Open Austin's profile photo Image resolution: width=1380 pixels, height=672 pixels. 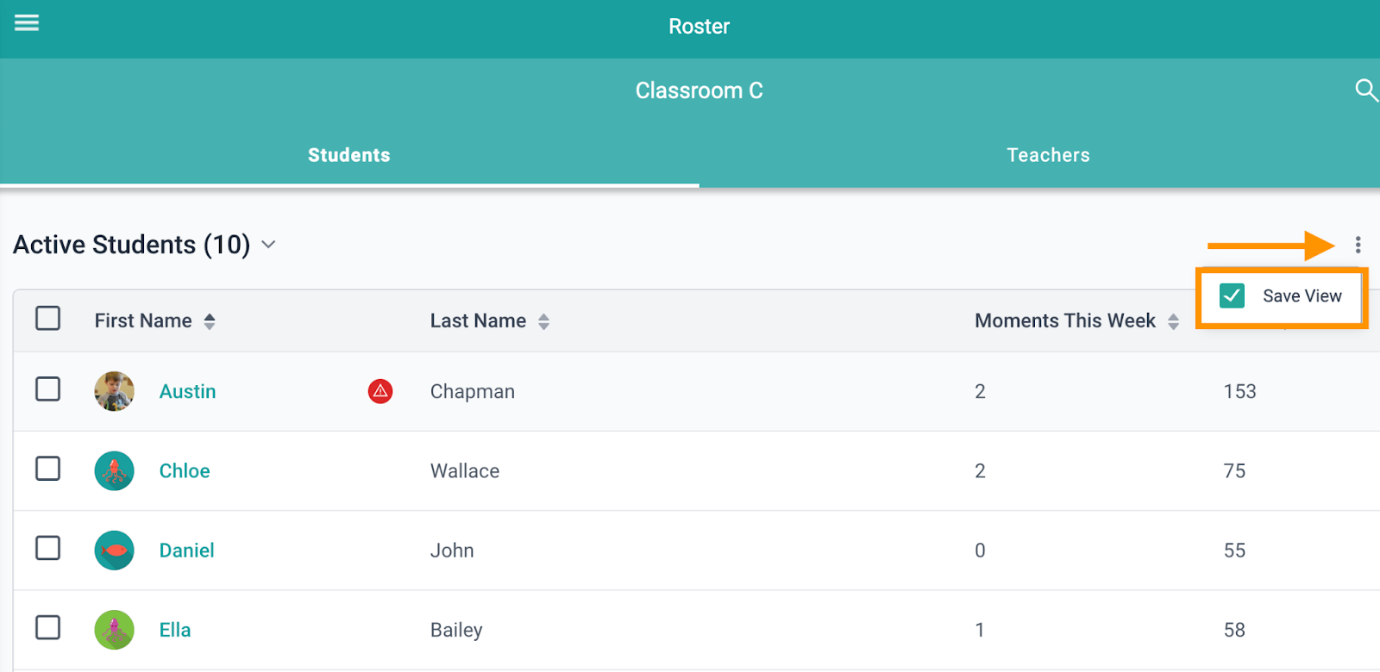coord(114,391)
